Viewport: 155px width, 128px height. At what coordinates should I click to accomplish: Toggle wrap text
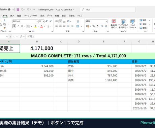coord(78,21)
